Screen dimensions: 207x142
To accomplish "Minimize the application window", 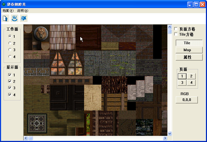I will pyautogui.click(x=190, y=5).
